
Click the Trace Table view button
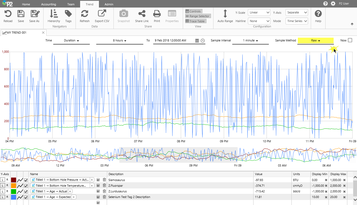tap(195, 21)
